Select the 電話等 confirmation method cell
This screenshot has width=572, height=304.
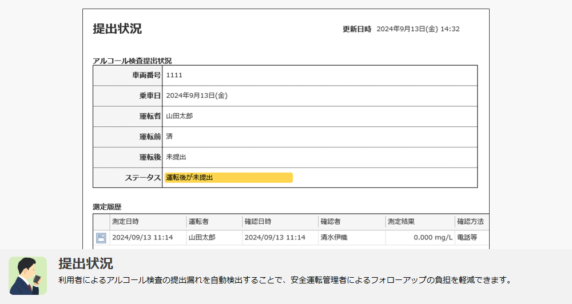pyautogui.click(x=467, y=237)
